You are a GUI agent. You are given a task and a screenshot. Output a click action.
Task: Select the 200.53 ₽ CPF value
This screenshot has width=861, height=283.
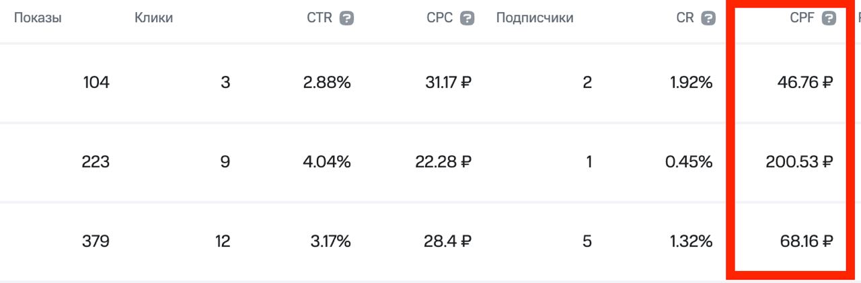pos(799,162)
